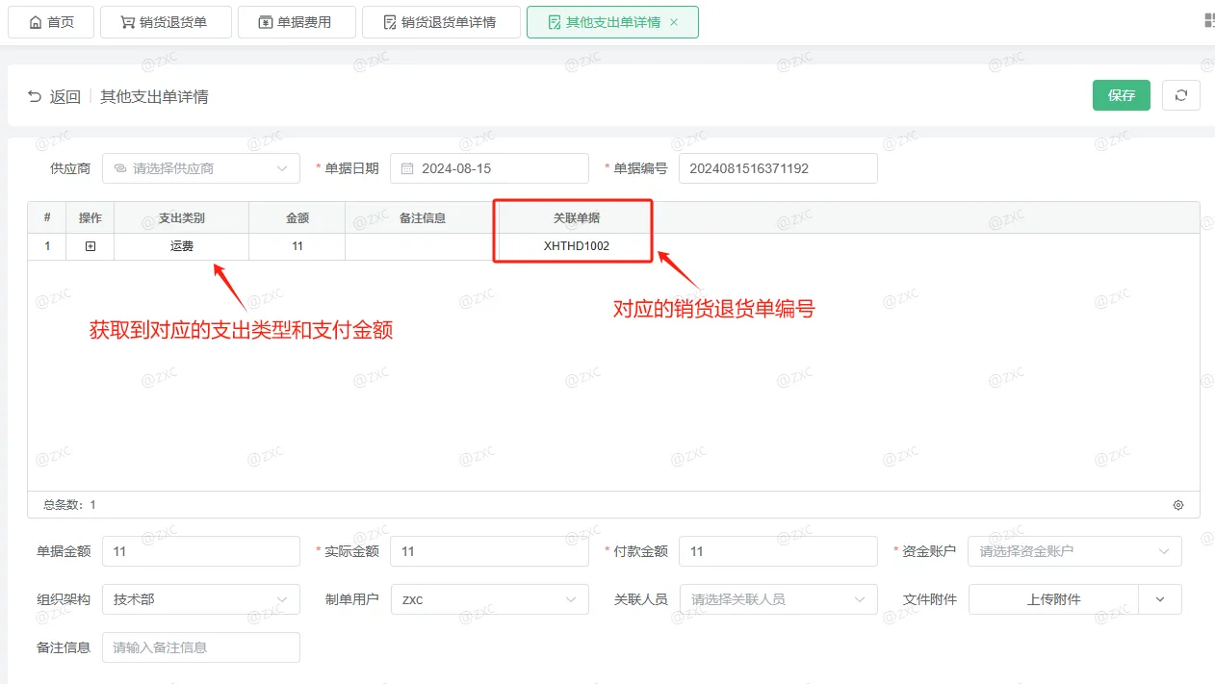Image resolution: width=1215 pixels, height=684 pixels.
Task: Click the 单据编号 number field
Action: point(778,168)
